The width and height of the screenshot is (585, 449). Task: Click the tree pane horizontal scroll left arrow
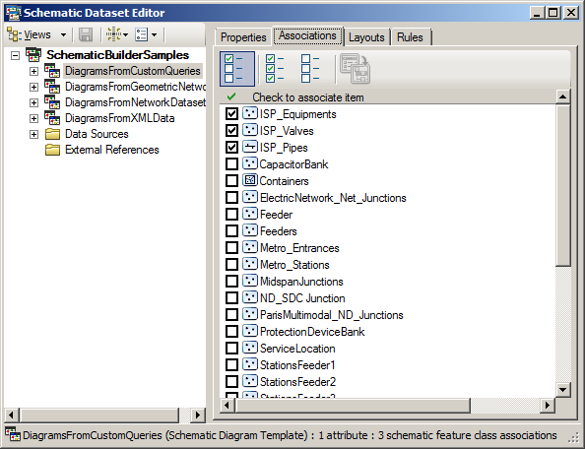(x=11, y=415)
